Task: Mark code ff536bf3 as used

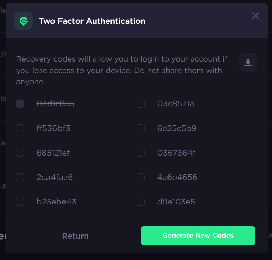Action: [20, 128]
